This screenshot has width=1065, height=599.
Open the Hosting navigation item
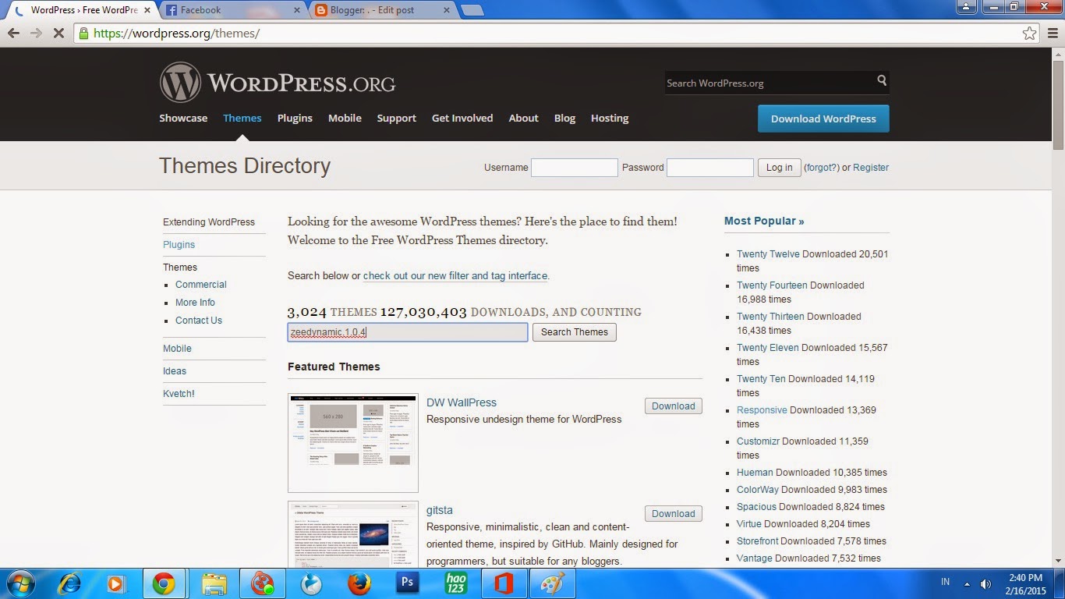click(610, 119)
